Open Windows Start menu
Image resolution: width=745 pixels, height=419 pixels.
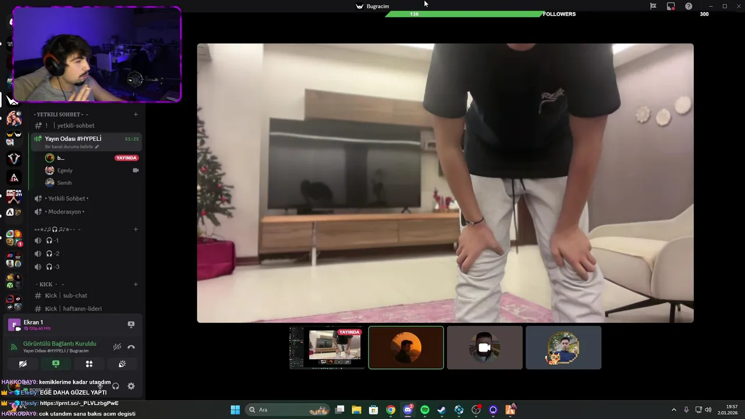pos(235,410)
